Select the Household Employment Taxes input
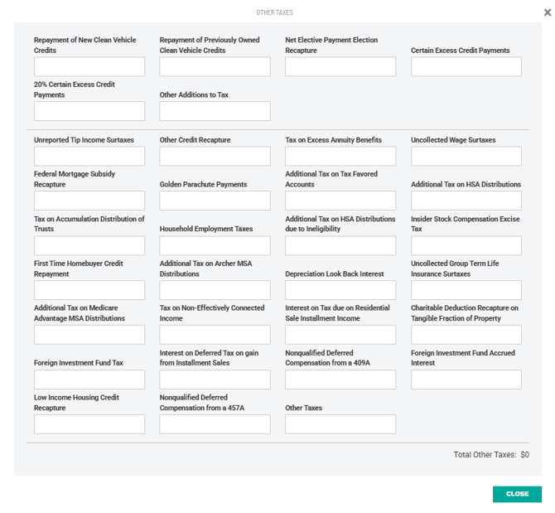This screenshot has width=555, height=513. pos(215,245)
